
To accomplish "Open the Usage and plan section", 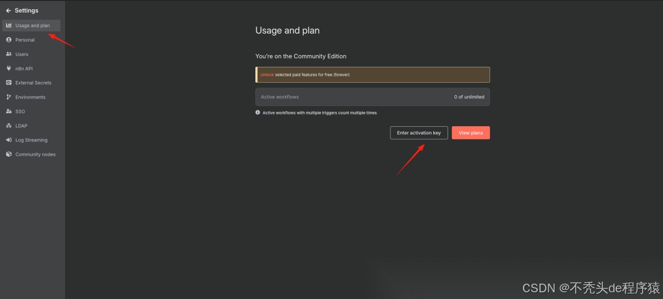I will pyautogui.click(x=32, y=26).
